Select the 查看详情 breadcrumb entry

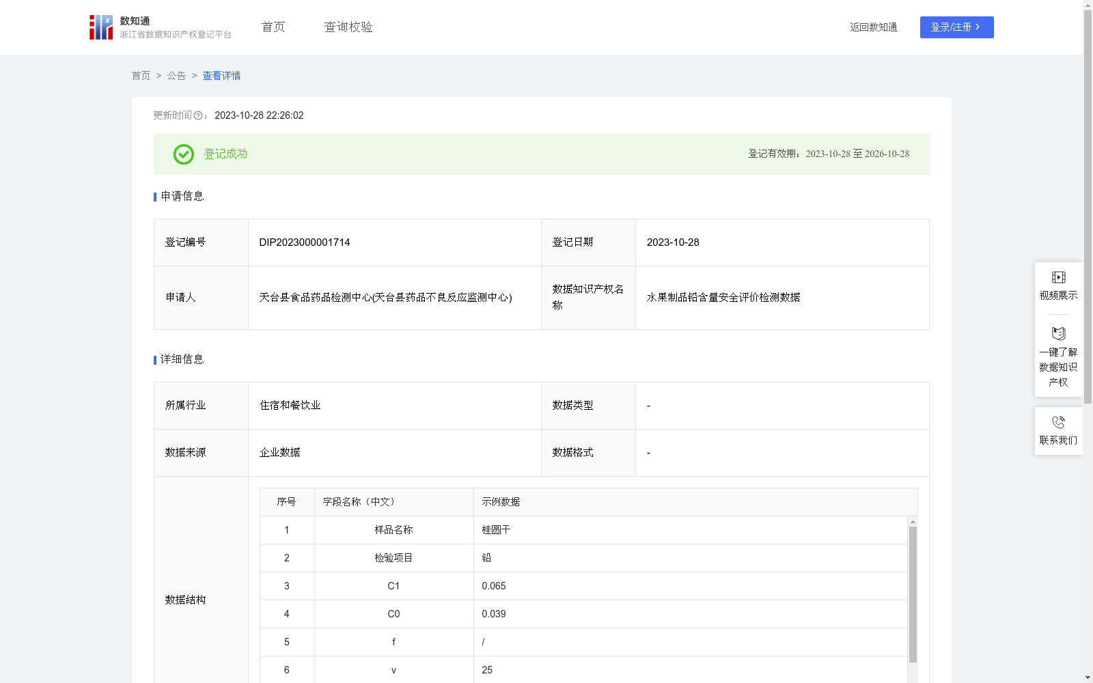click(x=221, y=75)
